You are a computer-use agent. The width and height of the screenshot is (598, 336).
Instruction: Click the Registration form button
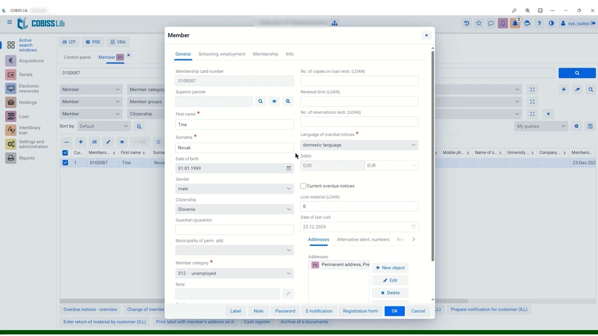tap(360, 311)
